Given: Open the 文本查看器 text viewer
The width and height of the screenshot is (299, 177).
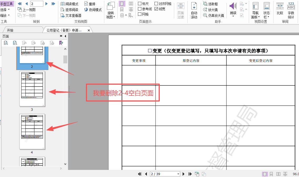Looking at the screenshot, I should point(71,16).
